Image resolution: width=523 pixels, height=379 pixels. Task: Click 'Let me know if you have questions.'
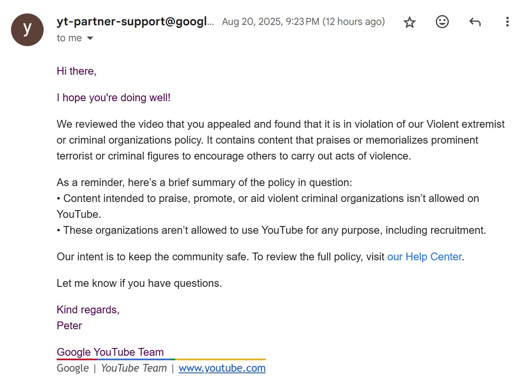139,283
